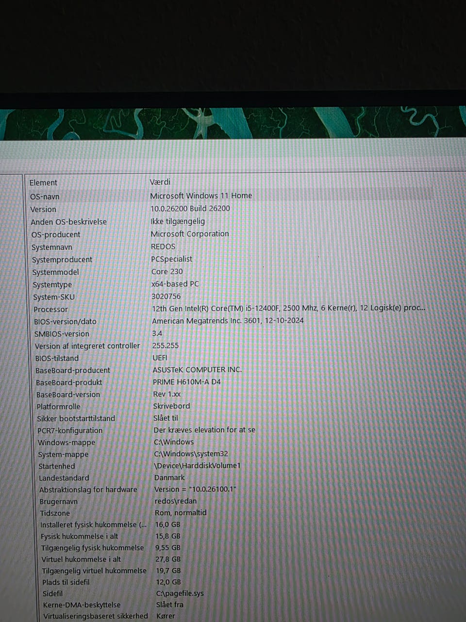The height and width of the screenshot is (622, 466).
Task: Select value Core 230
Action: (167, 272)
